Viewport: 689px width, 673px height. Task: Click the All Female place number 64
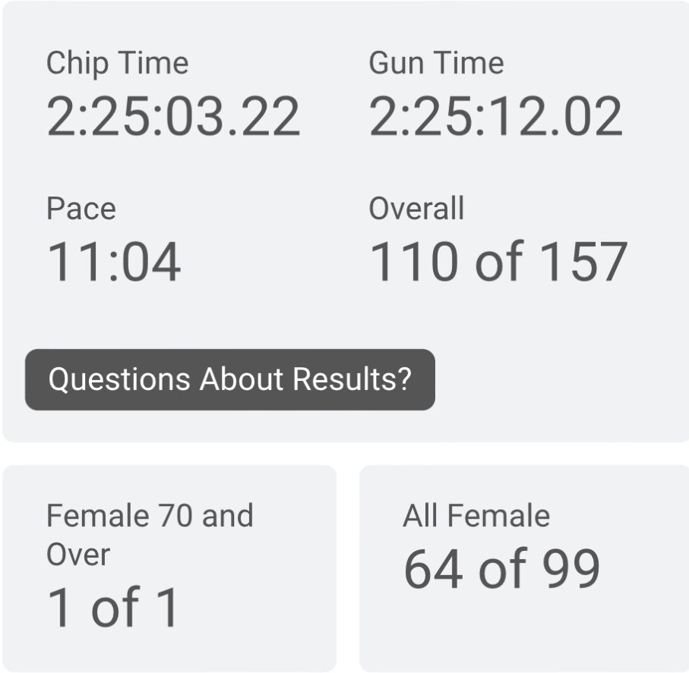click(432, 569)
